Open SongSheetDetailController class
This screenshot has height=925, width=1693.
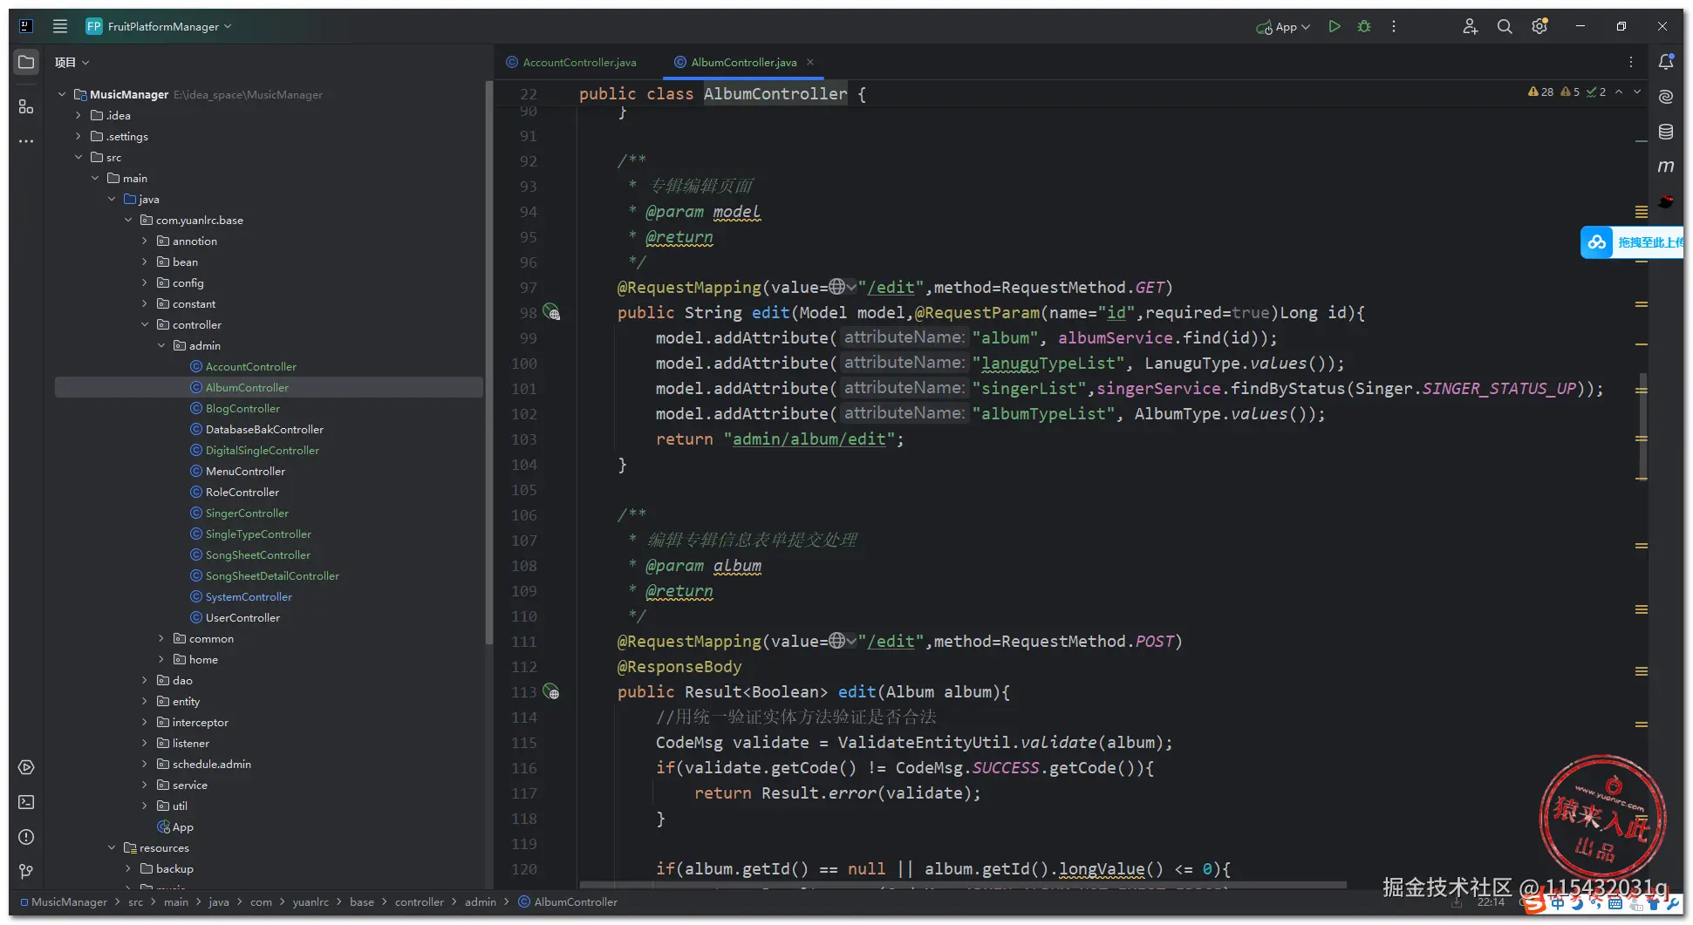coord(272,575)
